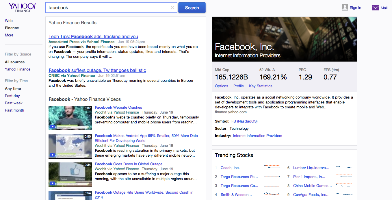
Task: Click the Coach, Inc. stock sparkline chart
Action: pos(272,167)
